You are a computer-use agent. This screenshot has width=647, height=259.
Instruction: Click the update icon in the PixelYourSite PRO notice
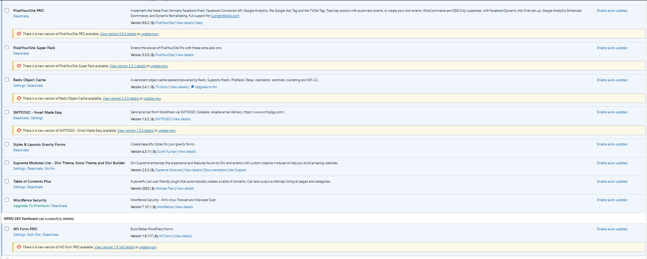coord(19,34)
